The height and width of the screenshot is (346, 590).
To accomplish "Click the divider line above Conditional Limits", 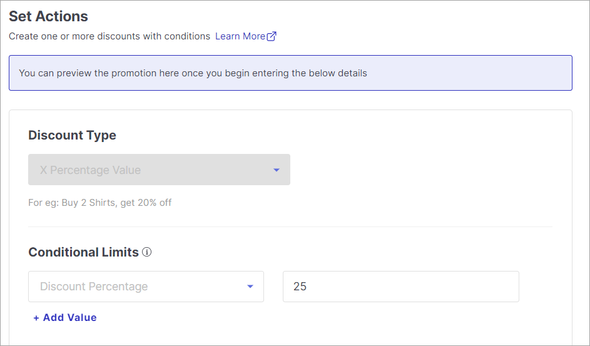I will [290, 226].
